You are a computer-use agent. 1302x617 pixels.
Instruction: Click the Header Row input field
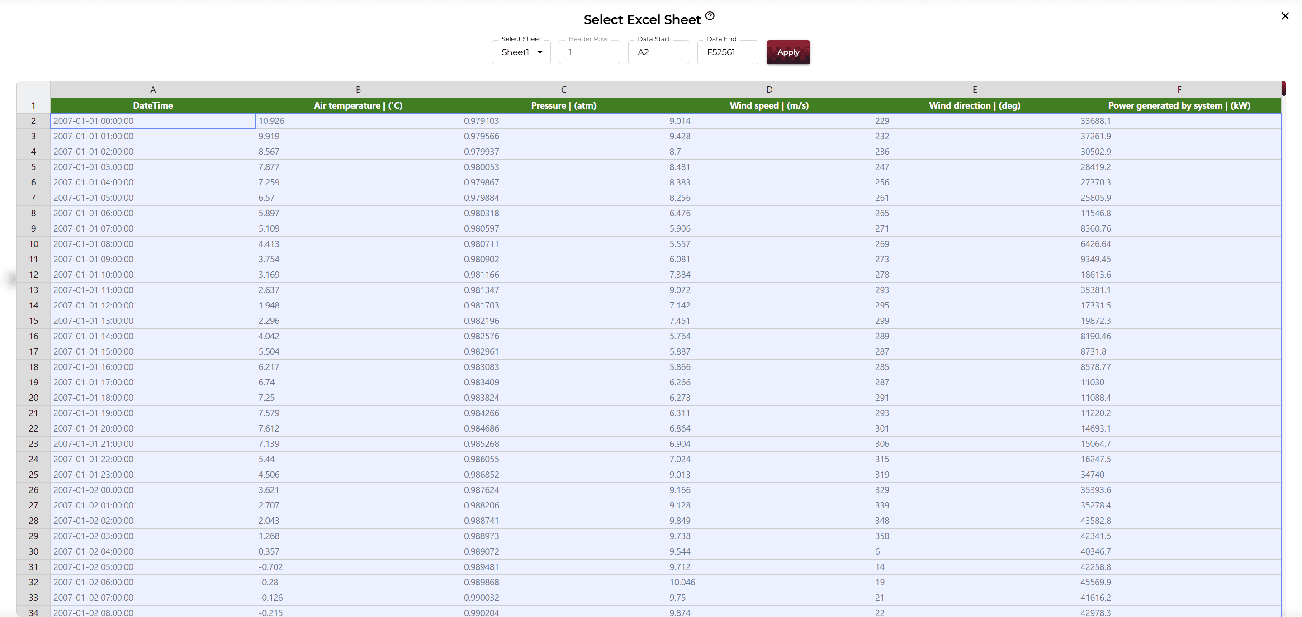tap(589, 52)
